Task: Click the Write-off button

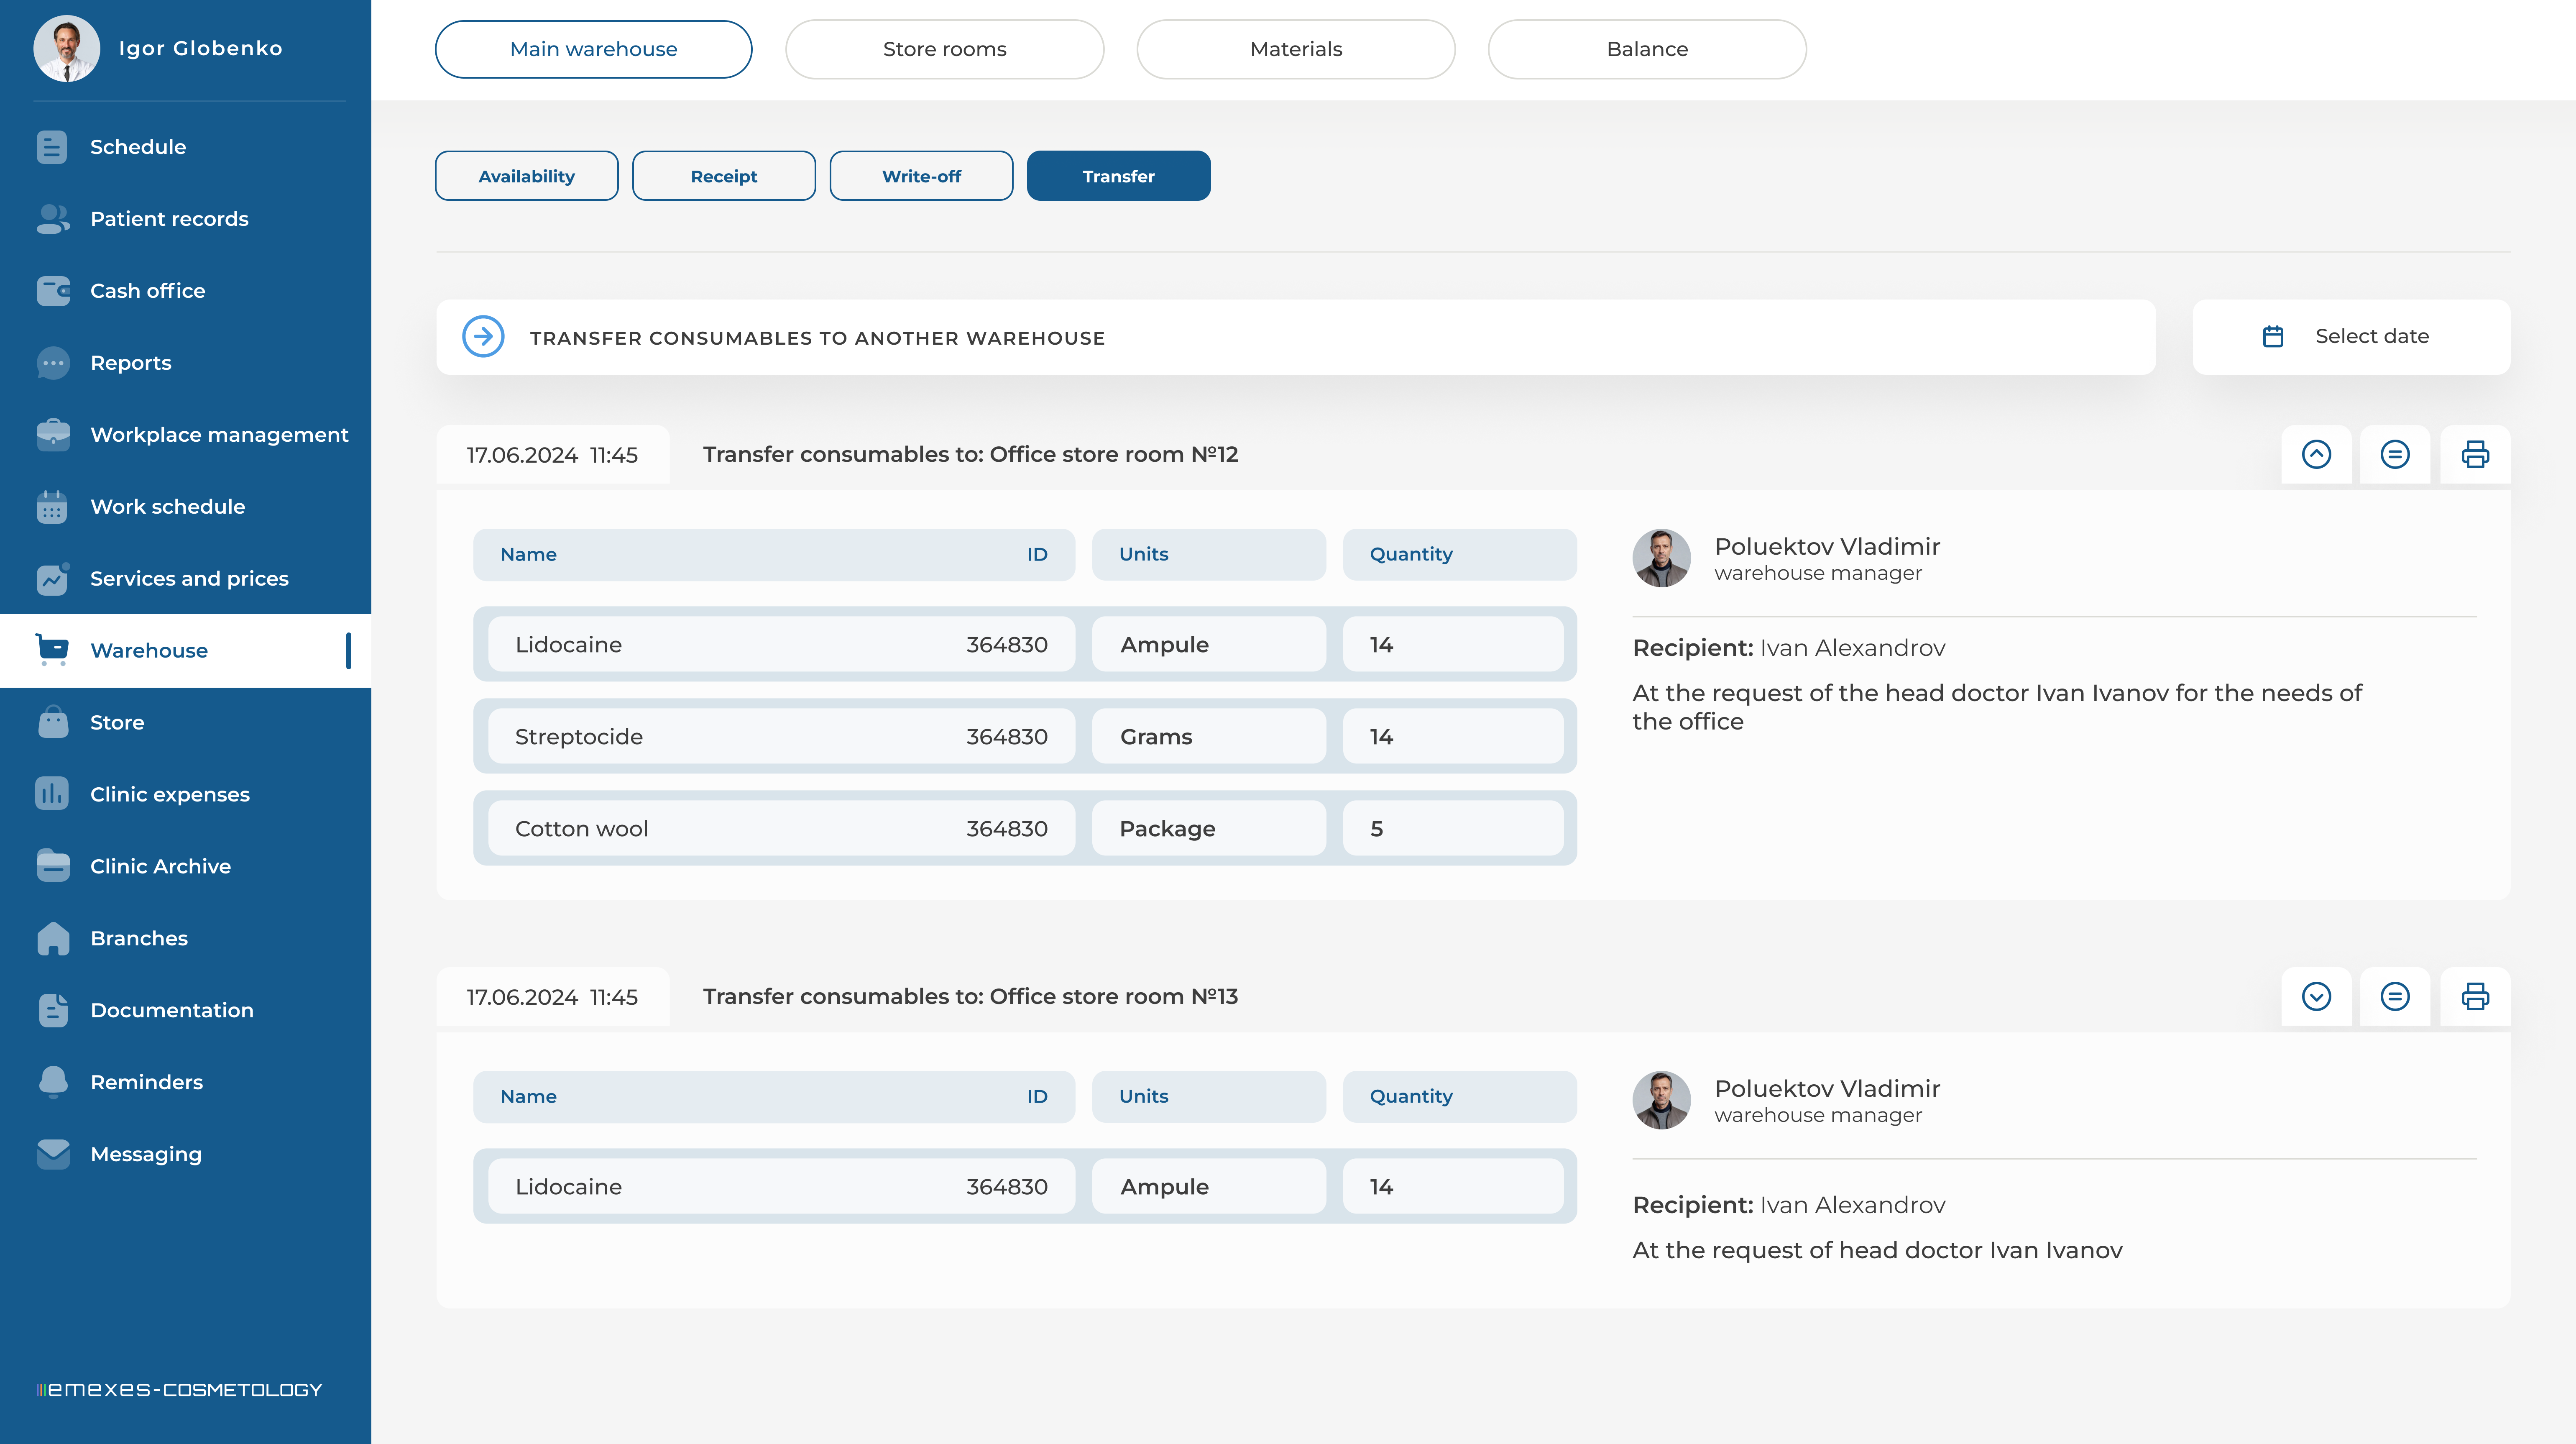Action: 920,176
